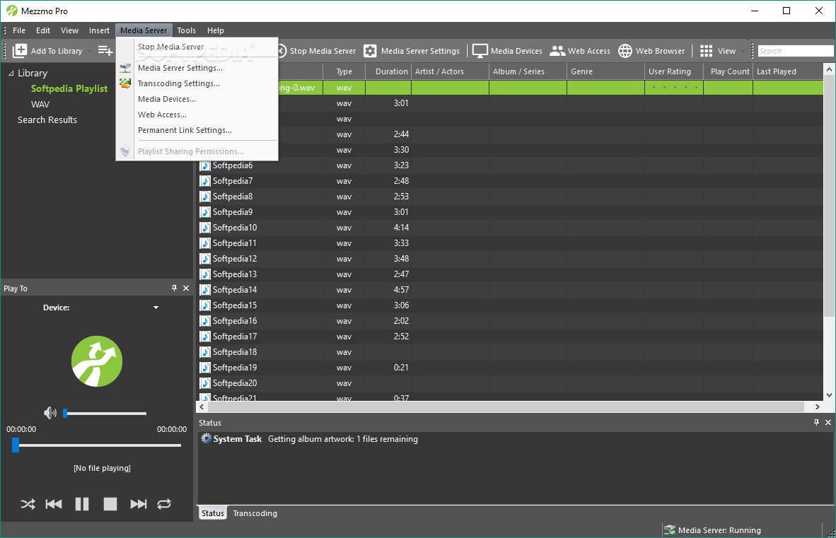Close the Status panel

[x=828, y=422]
